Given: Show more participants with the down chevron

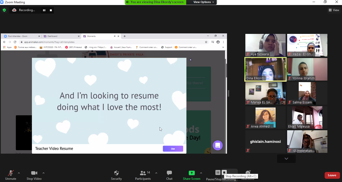Looking at the screenshot, I should (x=286, y=159).
